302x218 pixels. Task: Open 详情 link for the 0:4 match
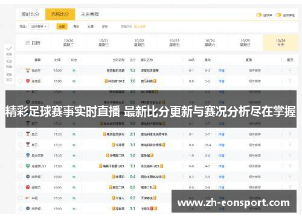[x=221, y=176]
